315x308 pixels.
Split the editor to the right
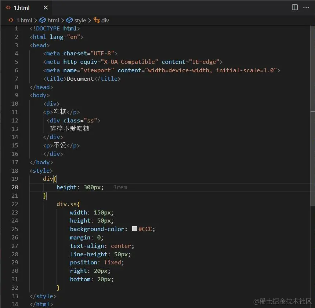click(294, 7)
